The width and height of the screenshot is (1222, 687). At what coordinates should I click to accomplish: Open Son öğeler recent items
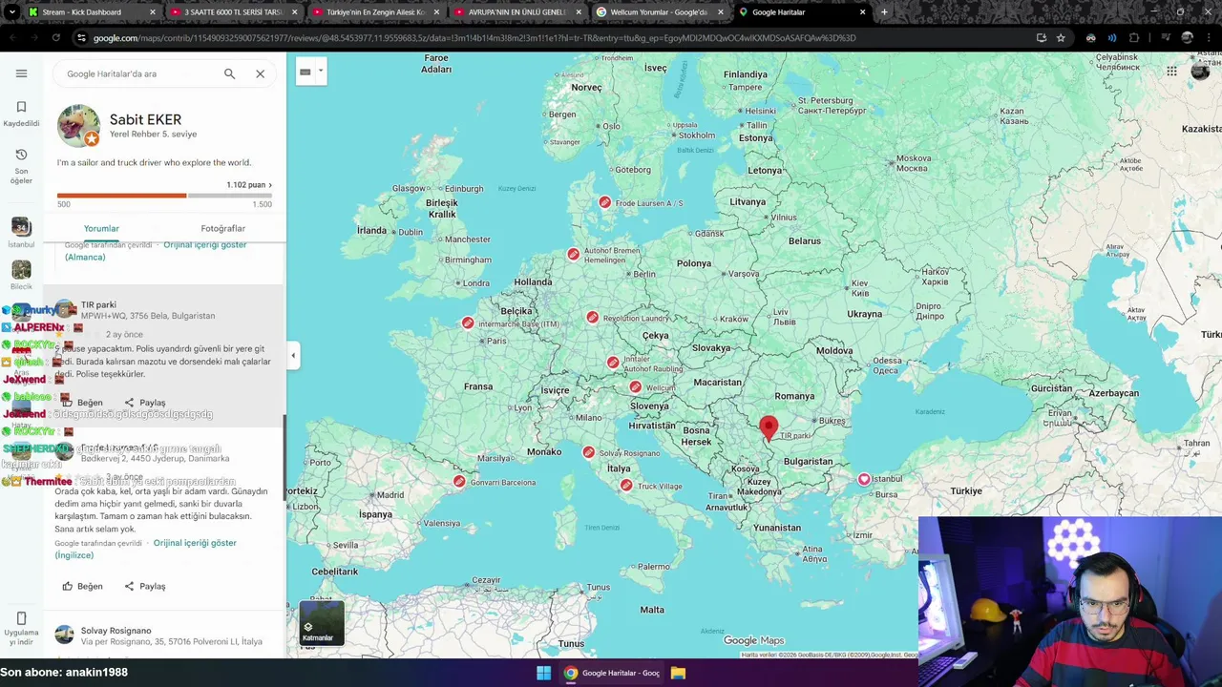(x=21, y=167)
